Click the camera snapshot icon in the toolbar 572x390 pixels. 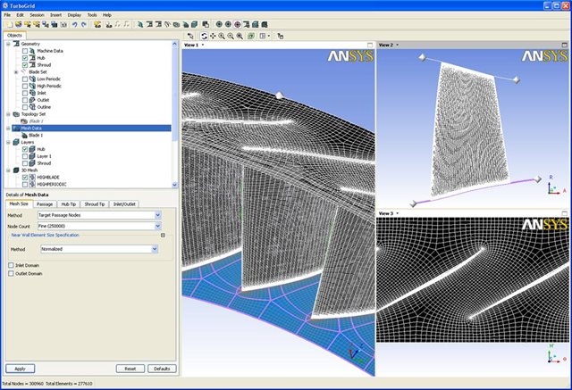(63, 24)
